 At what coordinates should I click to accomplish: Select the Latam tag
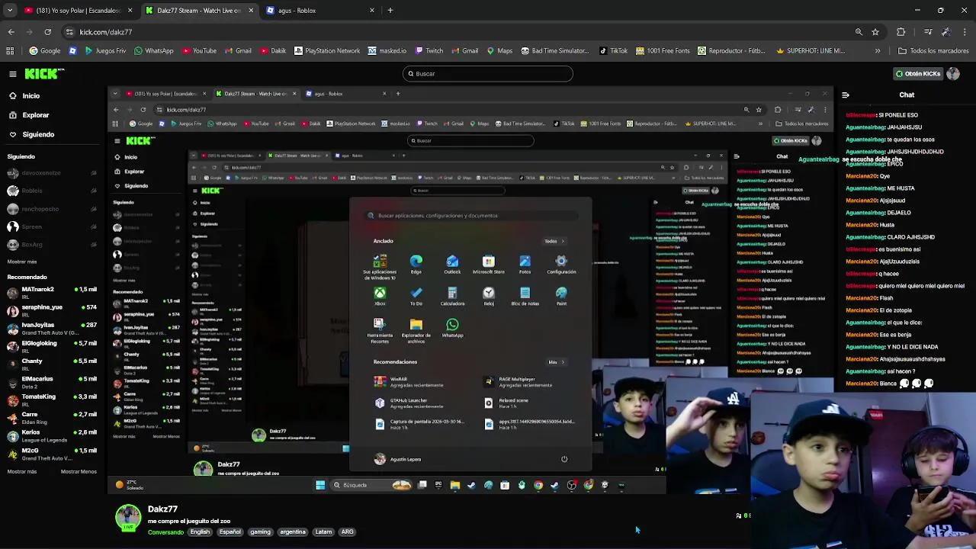tap(323, 532)
